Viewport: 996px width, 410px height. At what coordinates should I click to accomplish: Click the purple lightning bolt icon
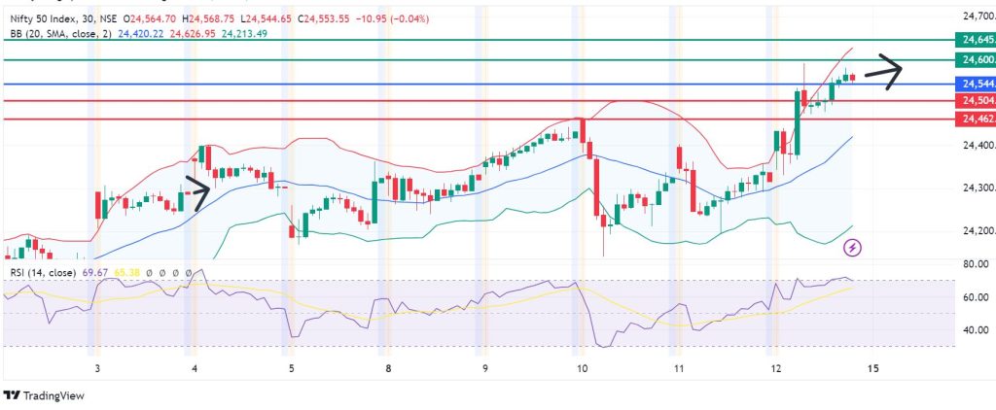tap(854, 248)
